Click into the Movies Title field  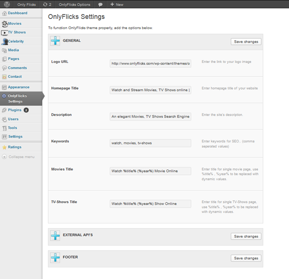[x=150, y=171]
